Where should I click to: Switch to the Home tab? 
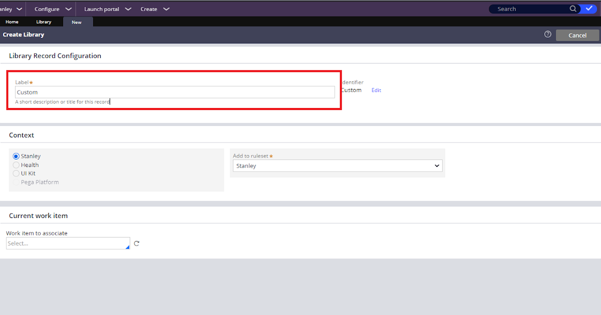click(x=12, y=21)
